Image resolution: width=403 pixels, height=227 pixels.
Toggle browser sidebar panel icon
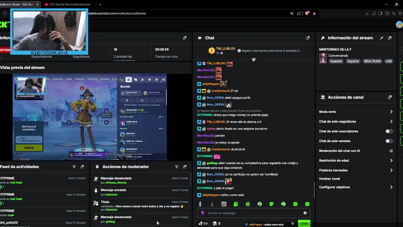click(380, 13)
